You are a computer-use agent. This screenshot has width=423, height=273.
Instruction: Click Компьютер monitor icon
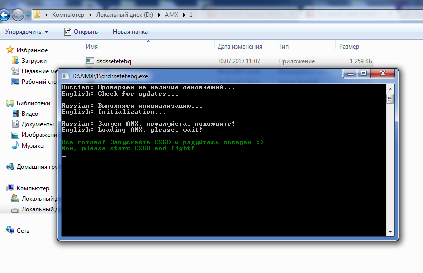point(10,188)
